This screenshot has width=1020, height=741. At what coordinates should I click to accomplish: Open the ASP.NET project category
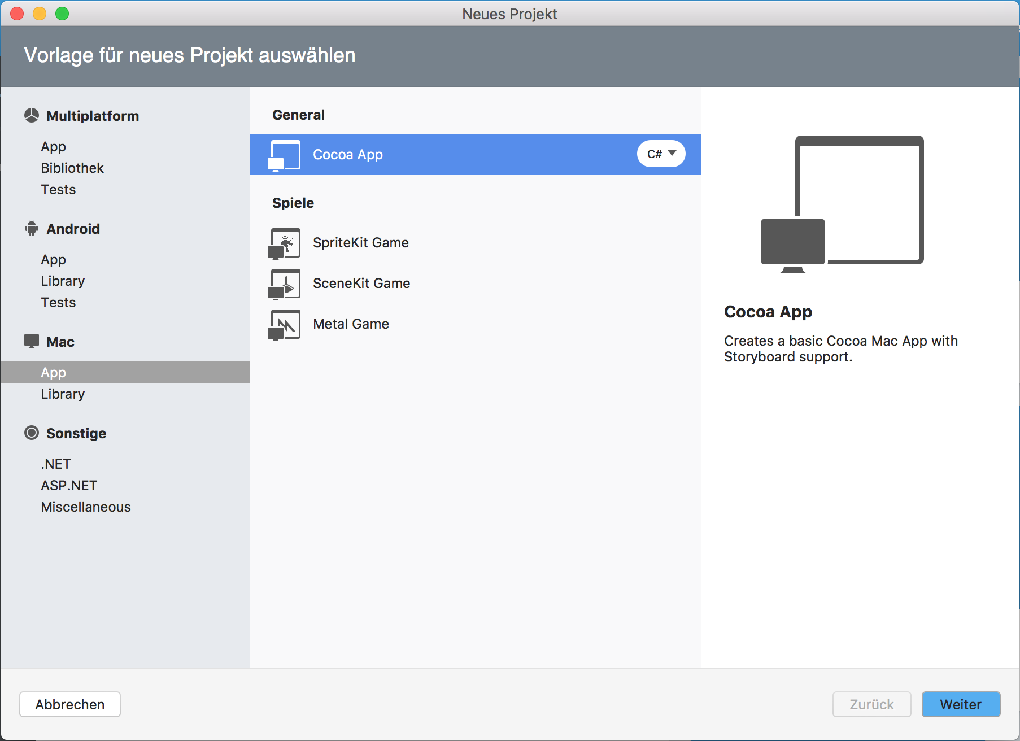69,486
